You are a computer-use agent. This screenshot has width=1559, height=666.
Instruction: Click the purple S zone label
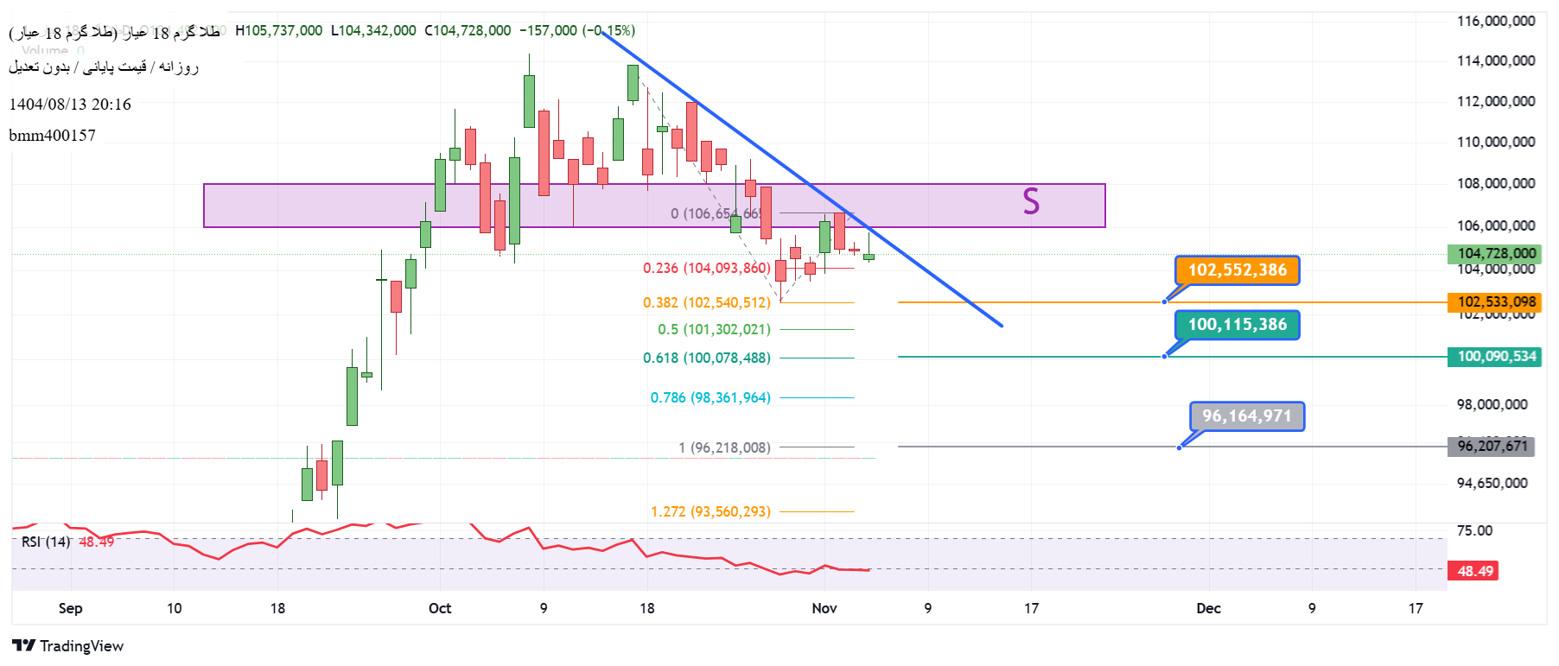click(1030, 202)
